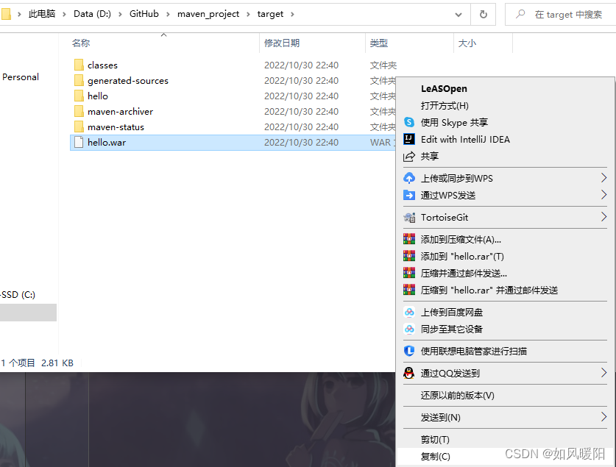Click Baidu Netdisk icon beside 上传到百度网盘

click(409, 312)
